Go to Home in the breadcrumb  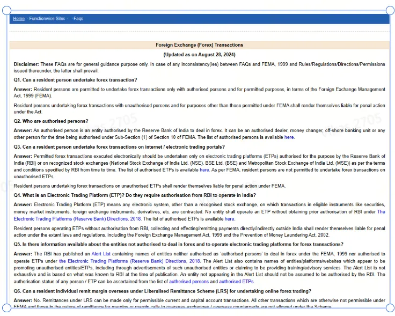pos(19,18)
